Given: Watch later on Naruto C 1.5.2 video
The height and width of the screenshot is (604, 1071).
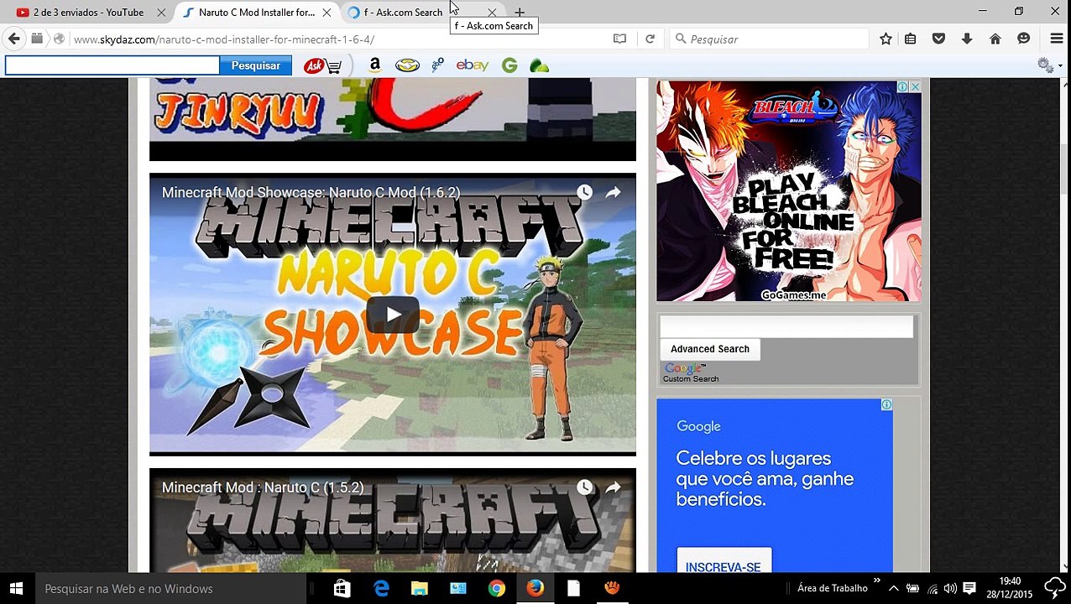Looking at the screenshot, I should click(584, 487).
